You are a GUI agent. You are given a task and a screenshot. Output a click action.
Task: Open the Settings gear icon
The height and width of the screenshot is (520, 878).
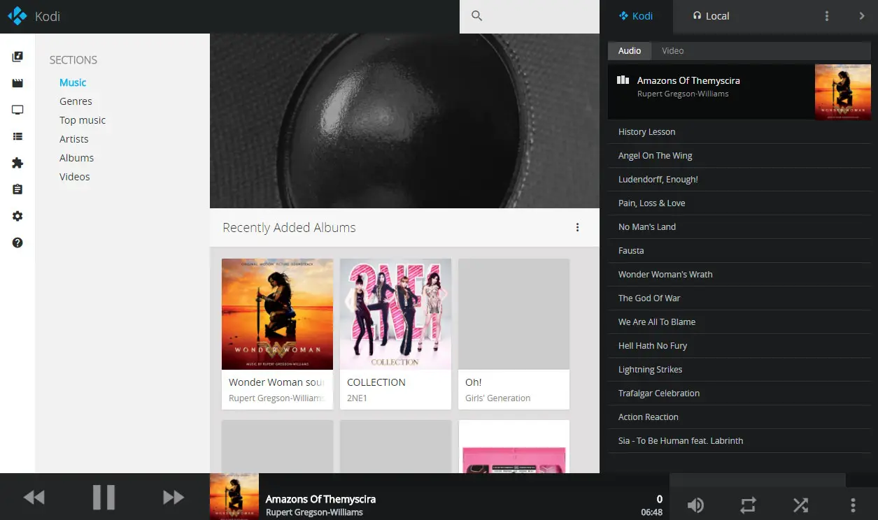coord(17,216)
